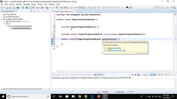
Task: Click the Debug bug icon in the toolbar
Action: coord(37,8)
